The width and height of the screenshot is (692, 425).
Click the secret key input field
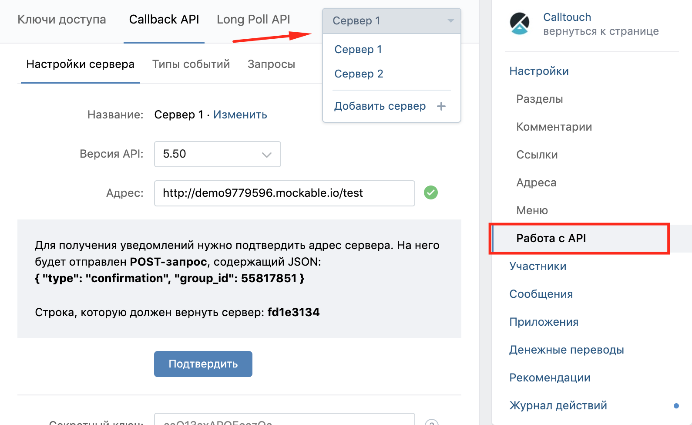285,419
